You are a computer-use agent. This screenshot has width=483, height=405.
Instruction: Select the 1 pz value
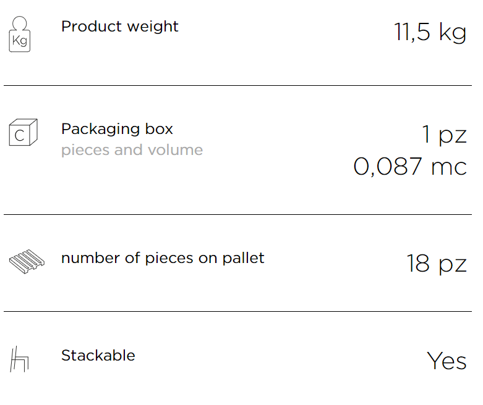click(x=444, y=135)
